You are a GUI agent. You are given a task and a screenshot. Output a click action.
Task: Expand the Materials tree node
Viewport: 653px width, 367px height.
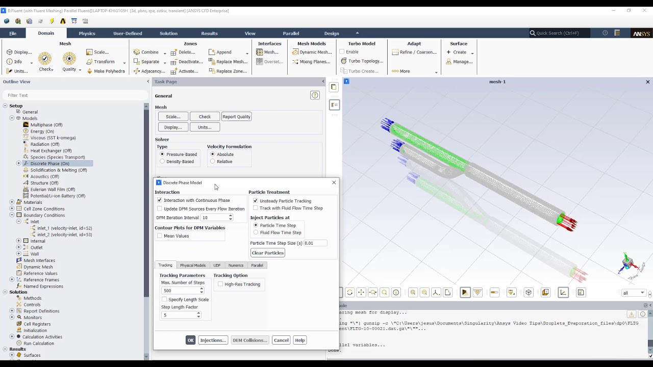[12, 202]
